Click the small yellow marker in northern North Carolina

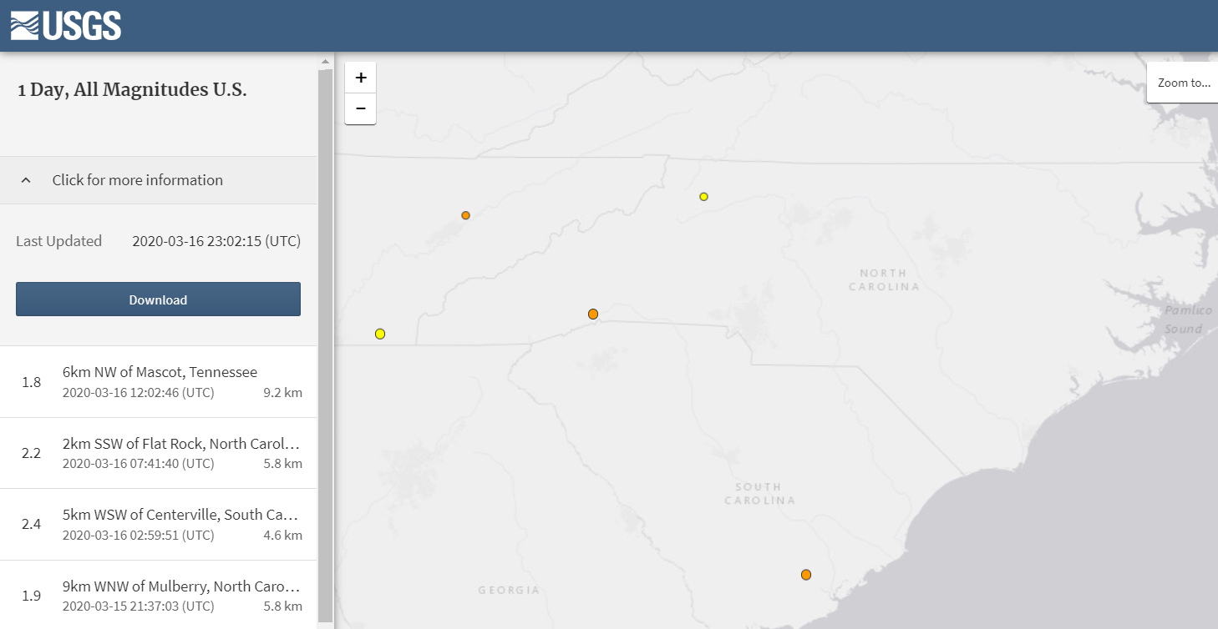pos(704,197)
